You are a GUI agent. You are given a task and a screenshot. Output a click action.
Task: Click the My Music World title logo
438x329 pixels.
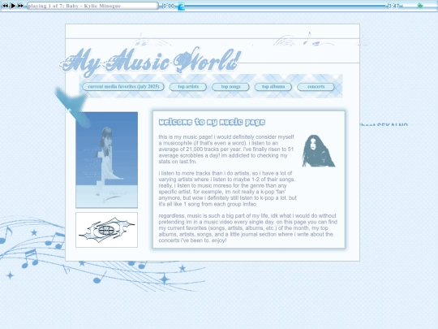pyautogui.click(x=150, y=62)
